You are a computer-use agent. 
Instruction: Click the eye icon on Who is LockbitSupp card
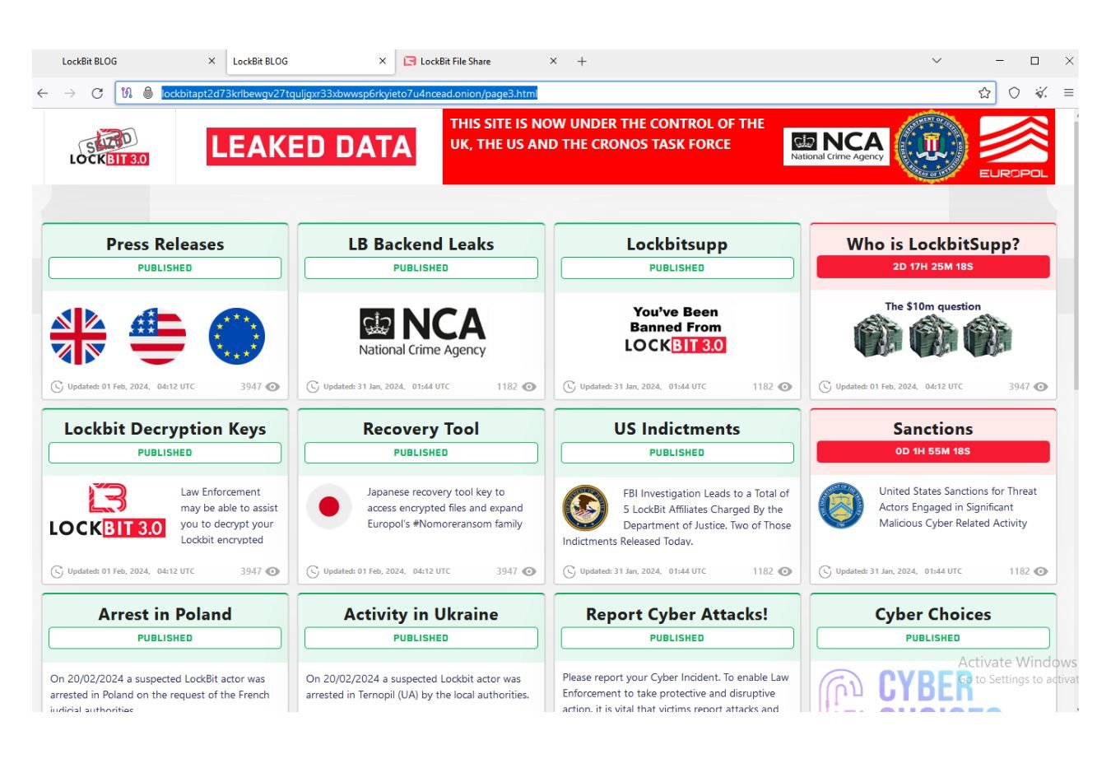[x=1041, y=387]
